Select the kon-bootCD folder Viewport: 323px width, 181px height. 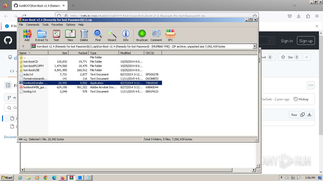click(x=90, y=62)
